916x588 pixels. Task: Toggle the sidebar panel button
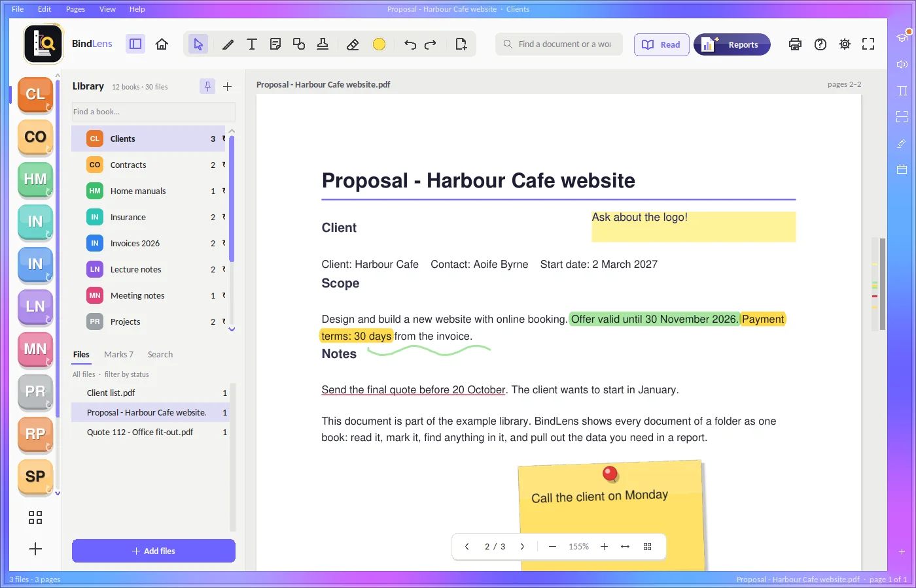pyautogui.click(x=135, y=44)
